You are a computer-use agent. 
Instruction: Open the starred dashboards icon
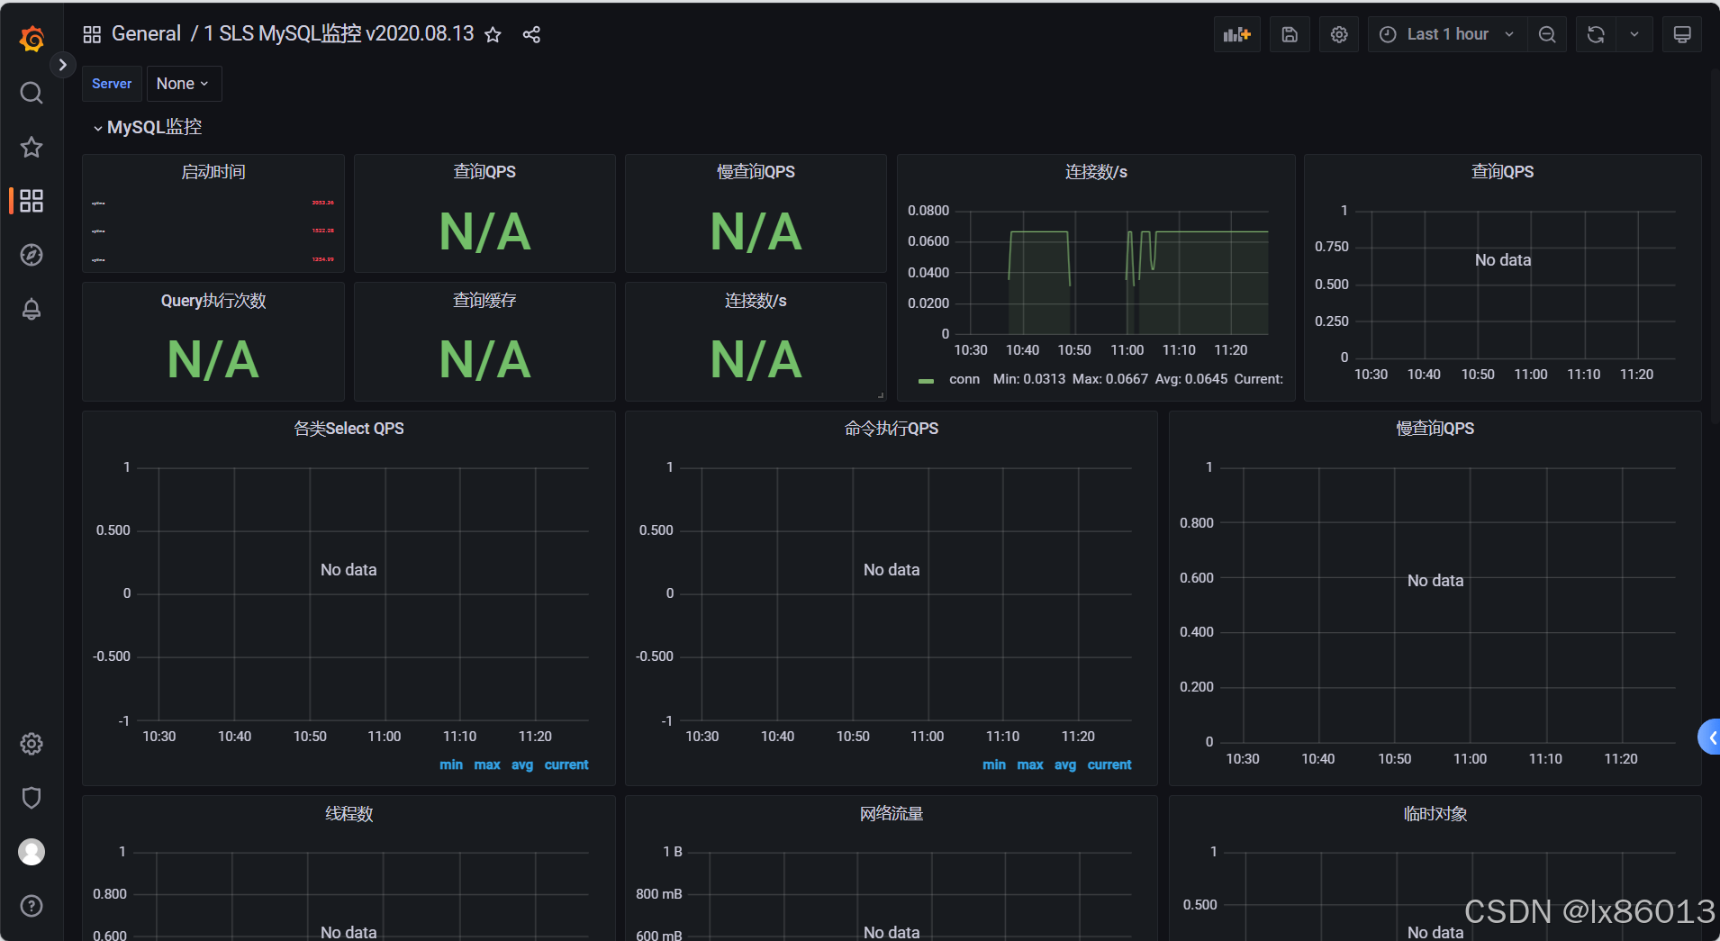(32, 147)
